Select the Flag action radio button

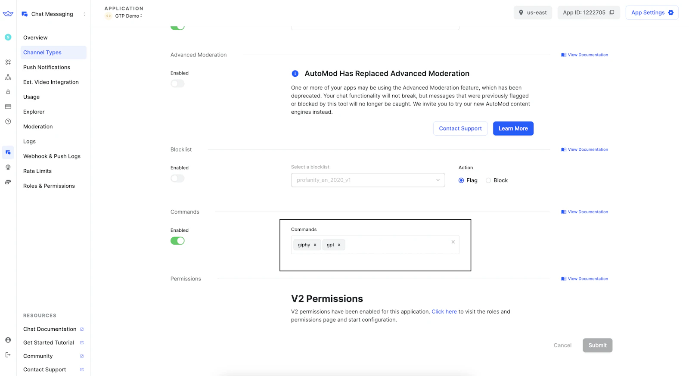(x=461, y=180)
